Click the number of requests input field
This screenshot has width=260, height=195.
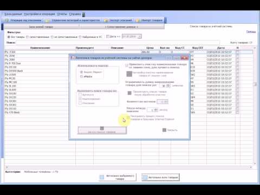(162, 102)
